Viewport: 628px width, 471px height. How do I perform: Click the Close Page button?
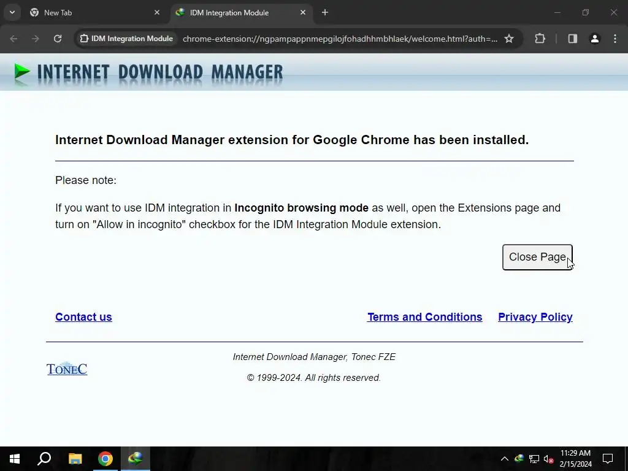click(x=537, y=257)
